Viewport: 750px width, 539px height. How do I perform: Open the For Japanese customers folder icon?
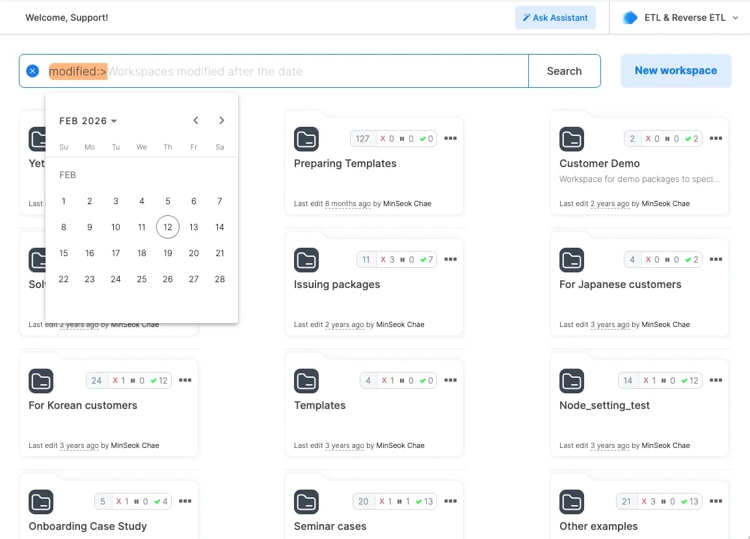pos(572,260)
